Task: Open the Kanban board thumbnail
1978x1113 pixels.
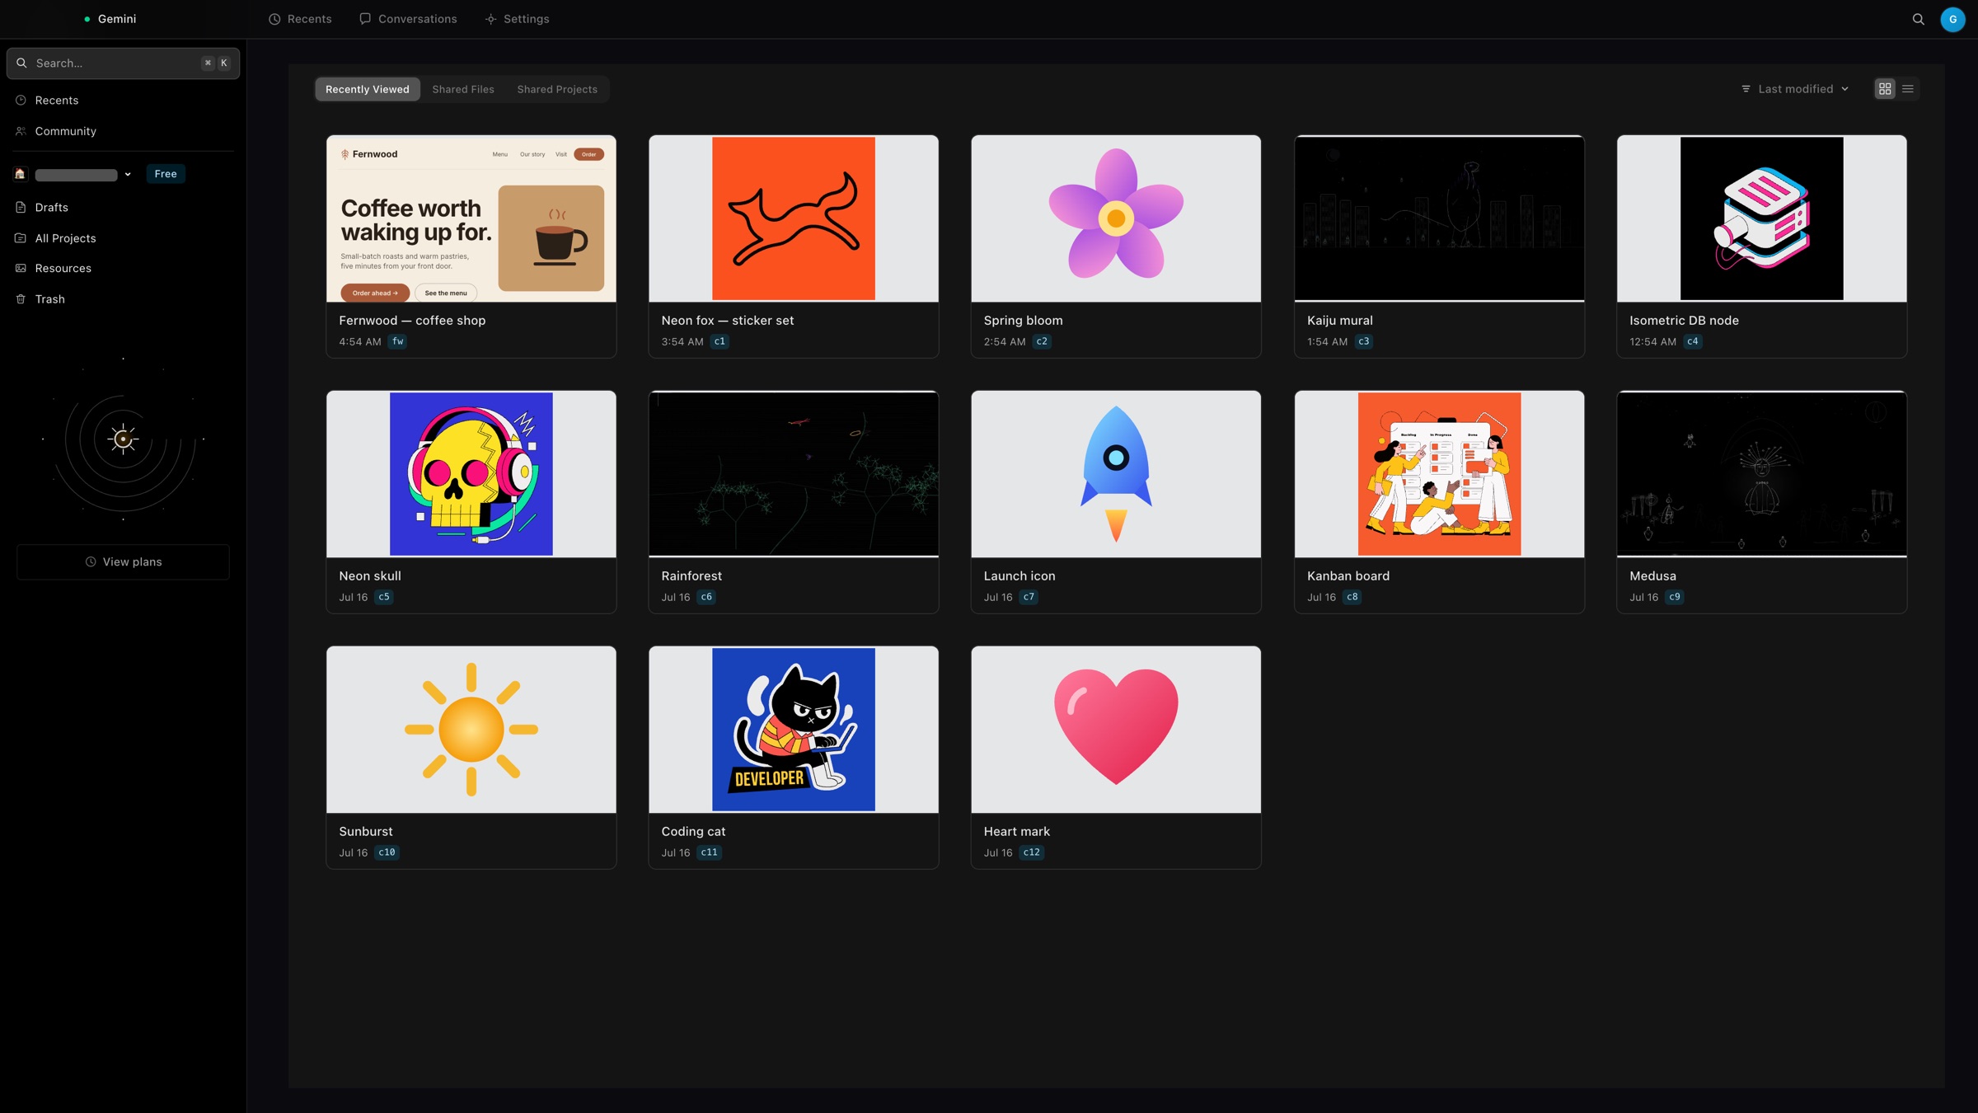Action: [x=1439, y=474]
